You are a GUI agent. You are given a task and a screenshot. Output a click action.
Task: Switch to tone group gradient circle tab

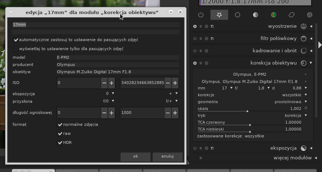click(x=256, y=15)
